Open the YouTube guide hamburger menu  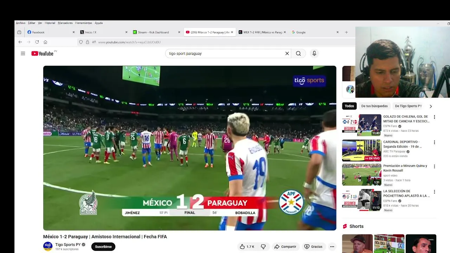23,53
